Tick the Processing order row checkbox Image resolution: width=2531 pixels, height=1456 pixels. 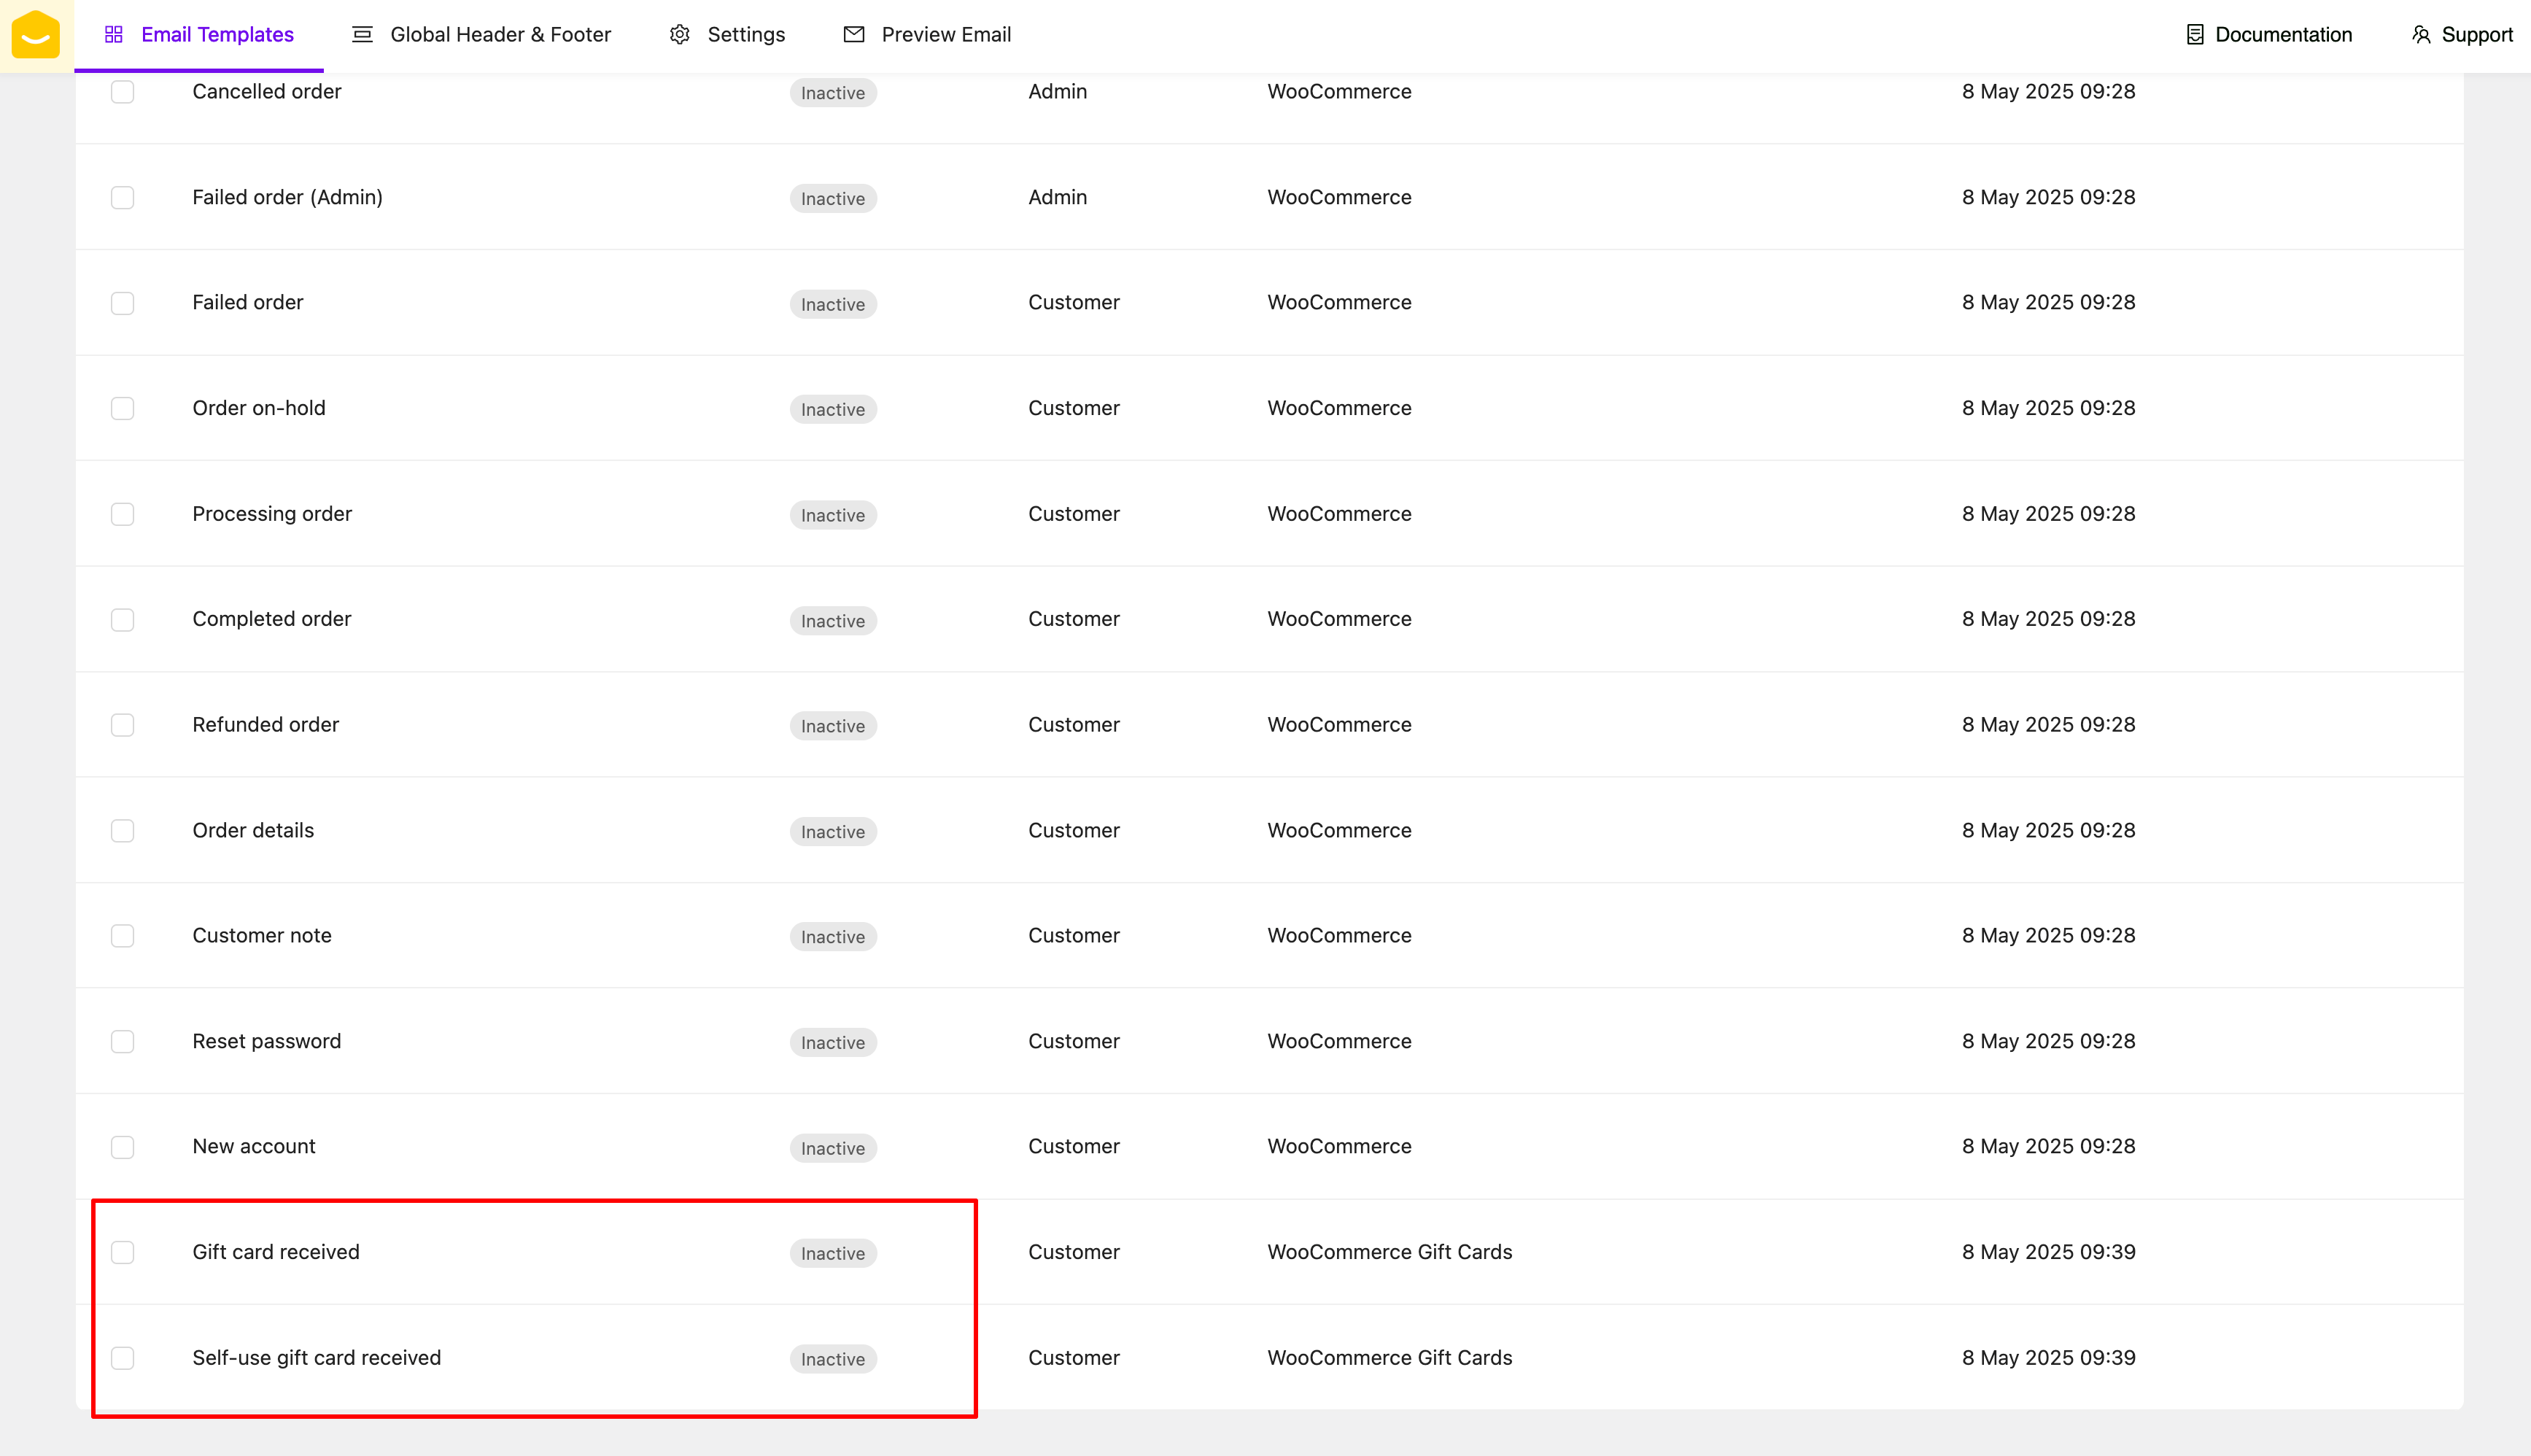pos(122,514)
